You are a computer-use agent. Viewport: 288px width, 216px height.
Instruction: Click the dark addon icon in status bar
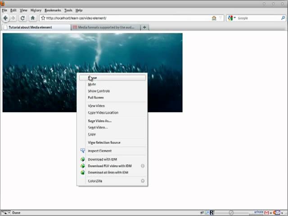click(x=212, y=212)
